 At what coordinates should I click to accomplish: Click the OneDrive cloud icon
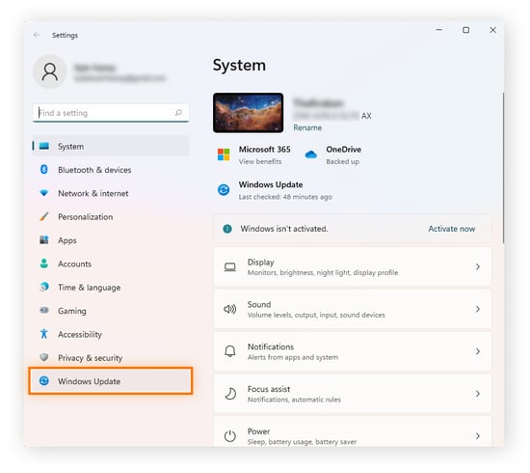click(x=311, y=154)
